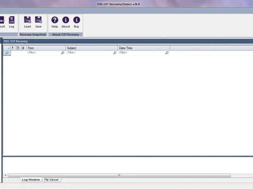This screenshot has width=253, height=189.
Task: Switch to the File Viewer tab
Action: click(52, 180)
